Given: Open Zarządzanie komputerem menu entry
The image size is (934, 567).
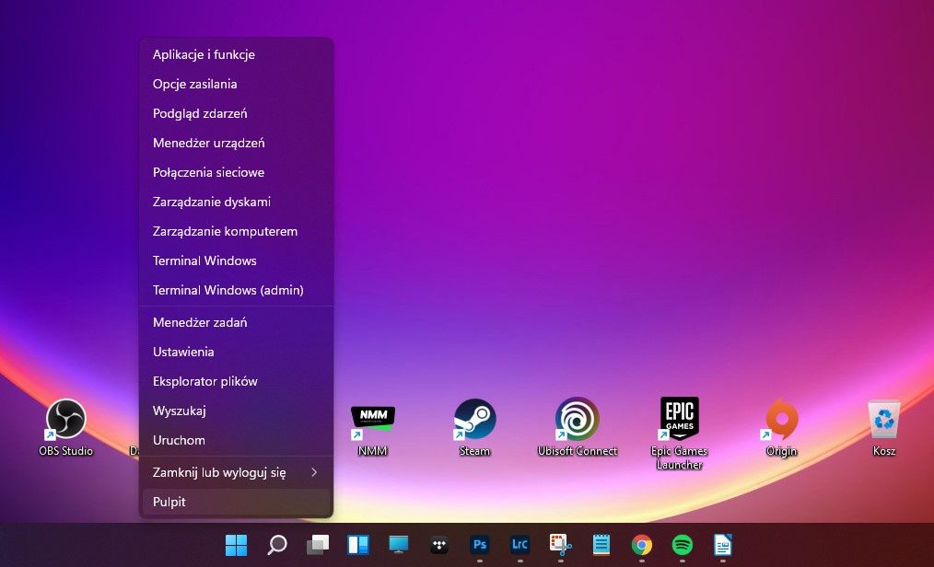Looking at the screenshot, I should tap(236, 231).
